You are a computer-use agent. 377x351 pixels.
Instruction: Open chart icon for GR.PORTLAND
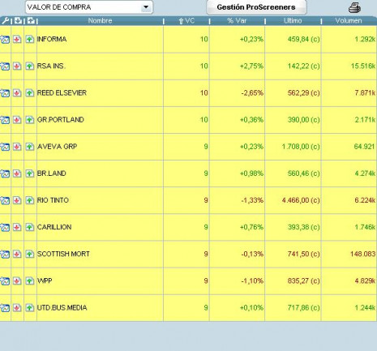[x=5, y=120]
